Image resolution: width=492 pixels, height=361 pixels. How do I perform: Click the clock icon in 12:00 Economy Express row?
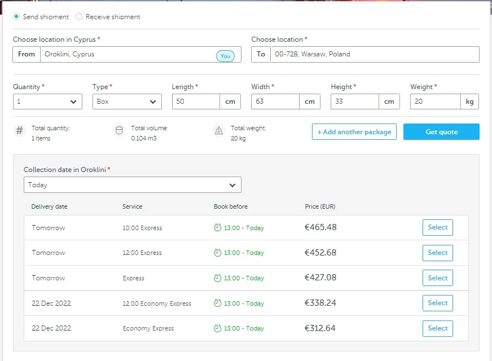217,303
